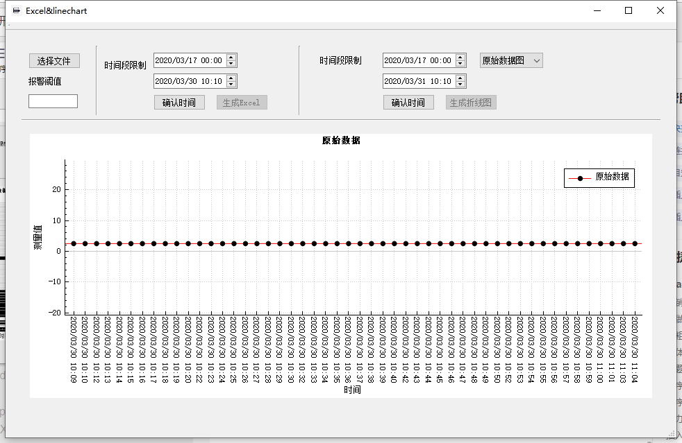The height and width of the screenshot is (443, 682).
Task: Click the left 确认时间 button
Action: click(179, 103)
